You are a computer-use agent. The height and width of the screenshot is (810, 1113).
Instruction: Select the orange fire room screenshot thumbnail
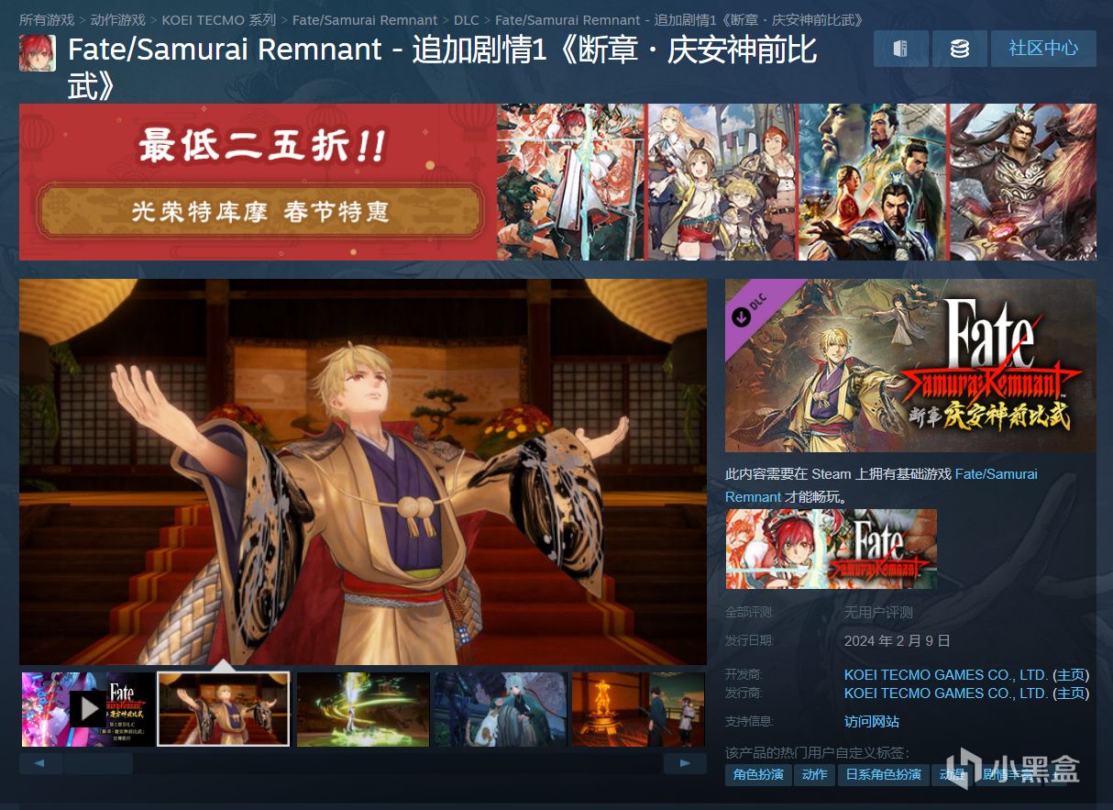point(638,709)
